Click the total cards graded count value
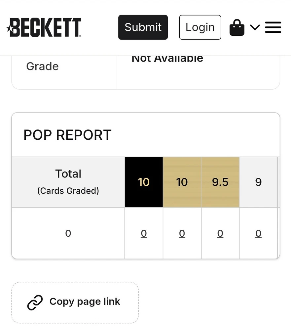 pos(68,234)
